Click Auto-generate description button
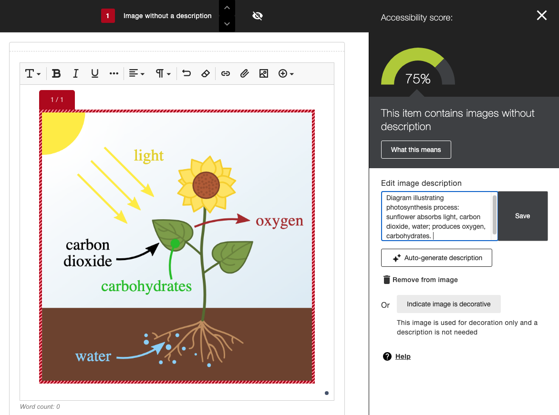559x415 pixels. [436, 258]
